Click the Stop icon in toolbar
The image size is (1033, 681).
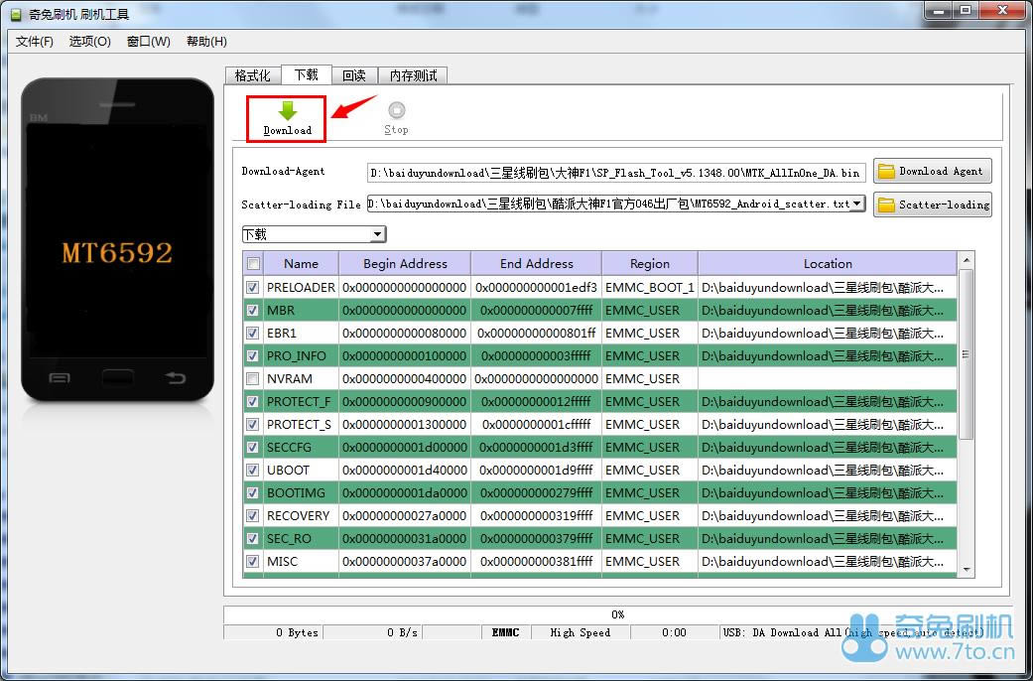click(396, 111)
